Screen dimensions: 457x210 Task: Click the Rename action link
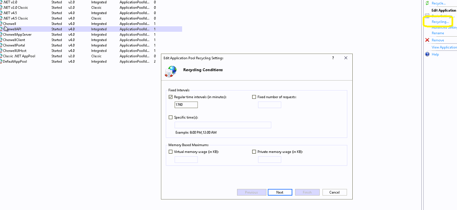click(x=438, y=33)
